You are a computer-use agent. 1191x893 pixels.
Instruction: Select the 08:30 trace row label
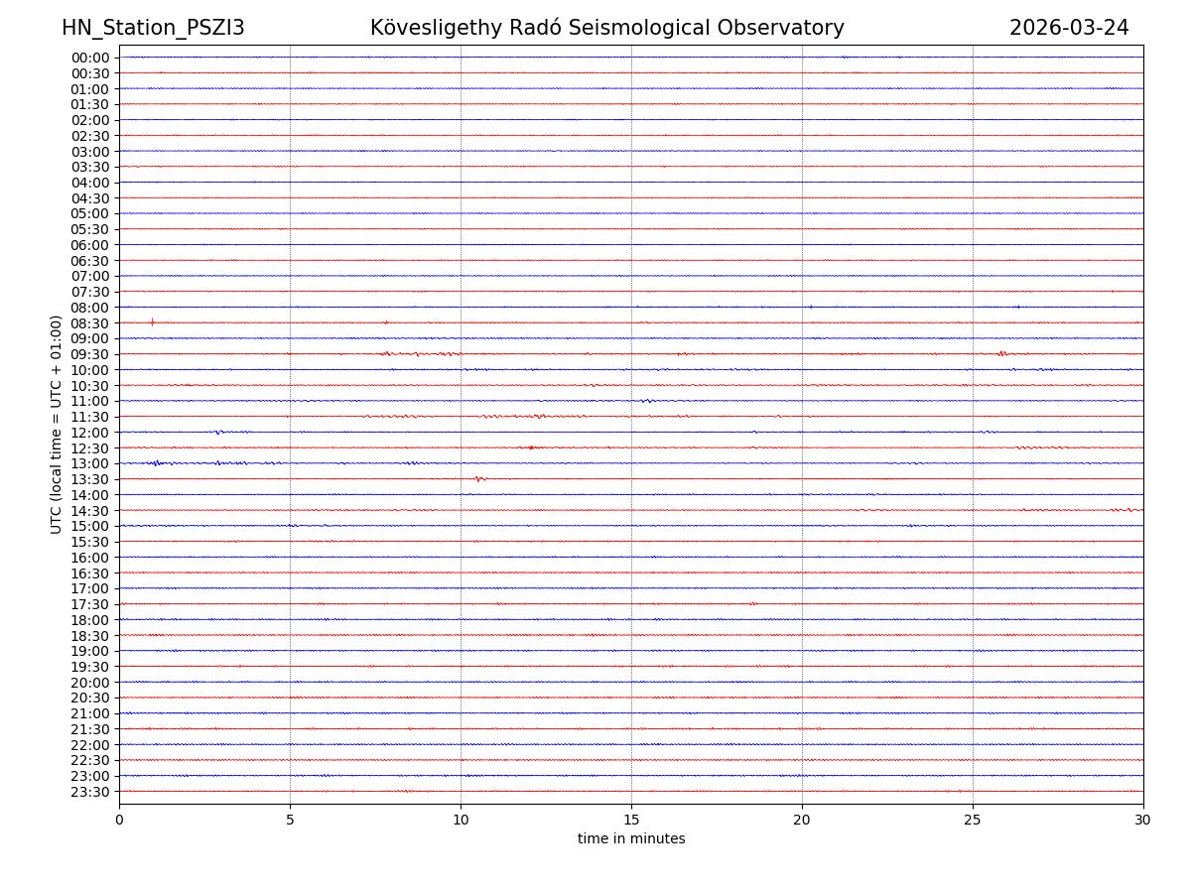tap(90, 323)
